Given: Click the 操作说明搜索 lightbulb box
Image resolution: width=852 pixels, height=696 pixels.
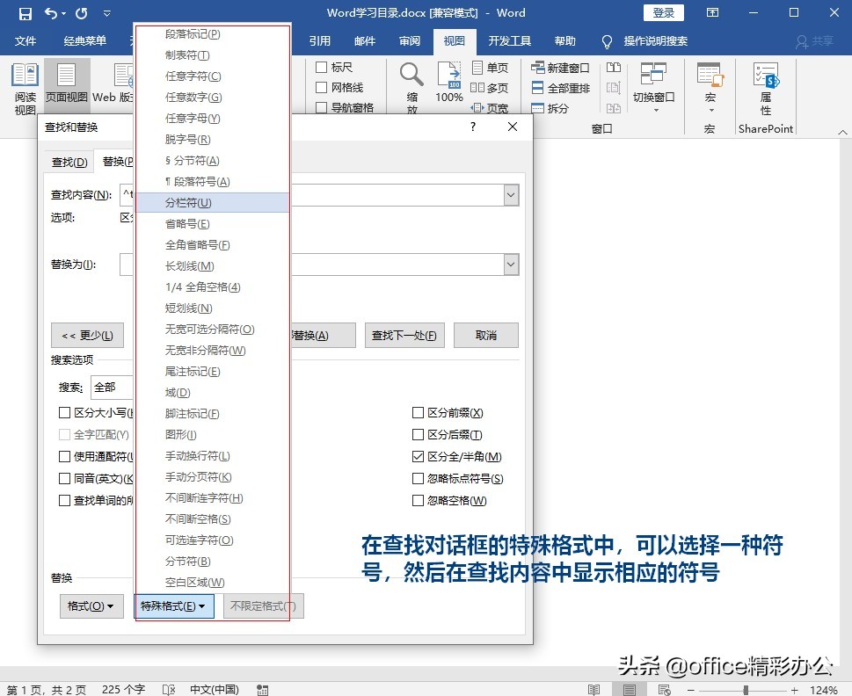Looking at the screenshot, I should click(645, 41).
